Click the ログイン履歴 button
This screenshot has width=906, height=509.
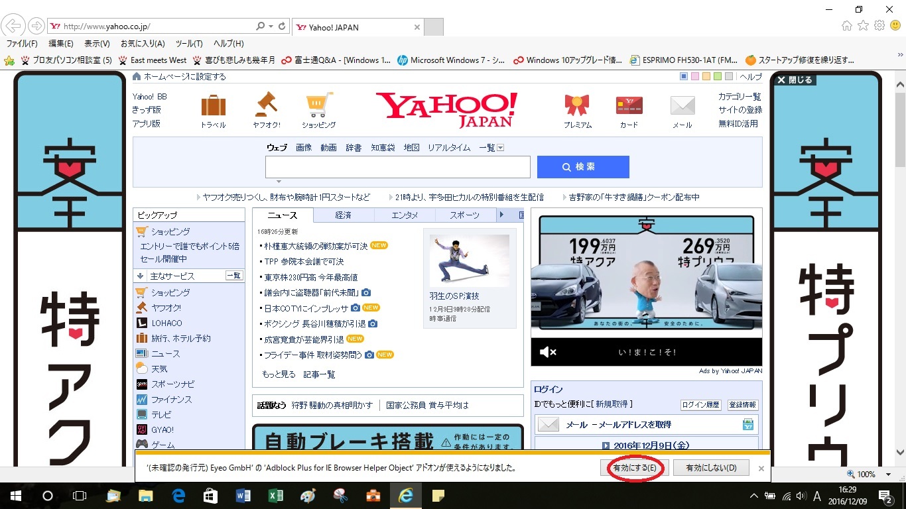pyautogui.click(x=701, y=404)
